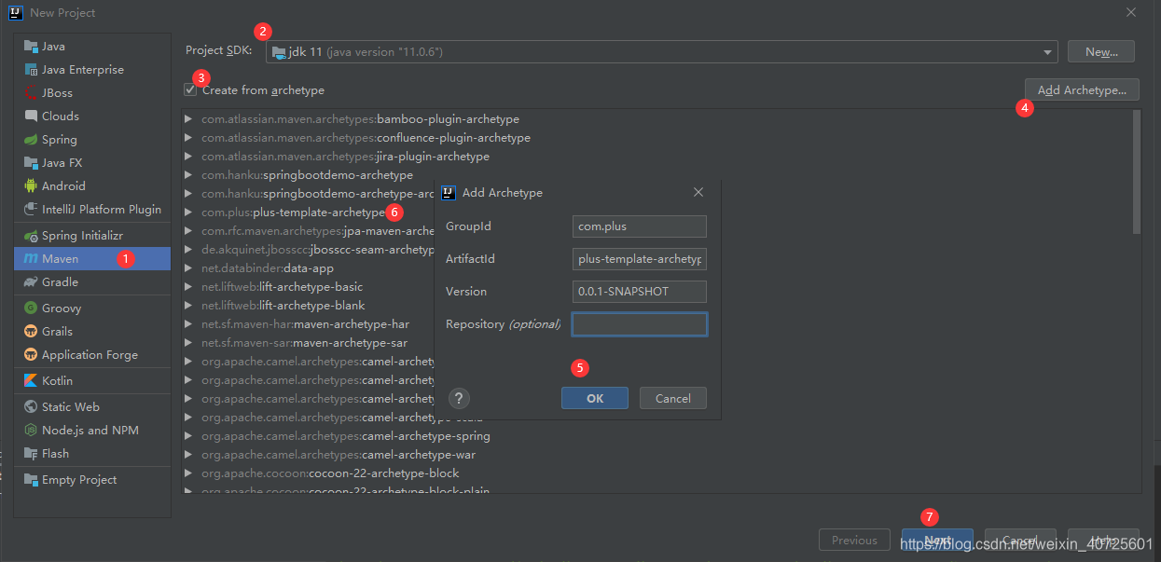This screenshot has width=1161, height=562.
Task: Pick the JBoss icon in sidebar
Action: coord(32,93)
